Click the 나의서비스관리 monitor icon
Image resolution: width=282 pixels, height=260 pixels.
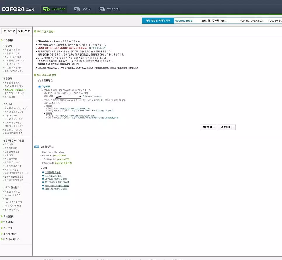pyautogui.click(x=46, y=9)
